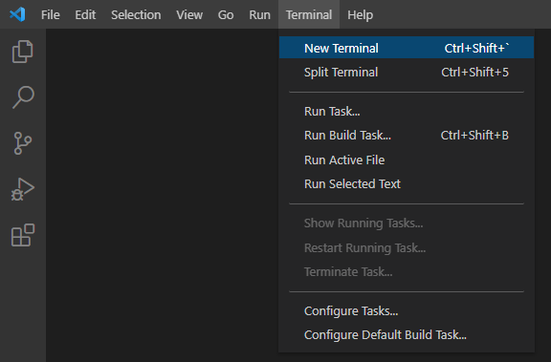Click Run Active File
Image resolution: width=551 pixels, height=362 pixels.
[407, 160]
